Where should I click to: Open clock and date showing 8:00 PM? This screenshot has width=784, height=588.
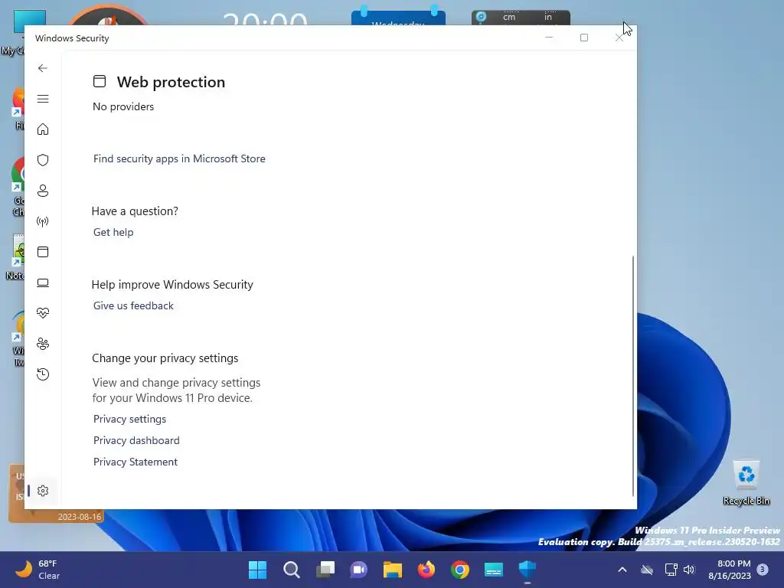(x=730, y=570)
